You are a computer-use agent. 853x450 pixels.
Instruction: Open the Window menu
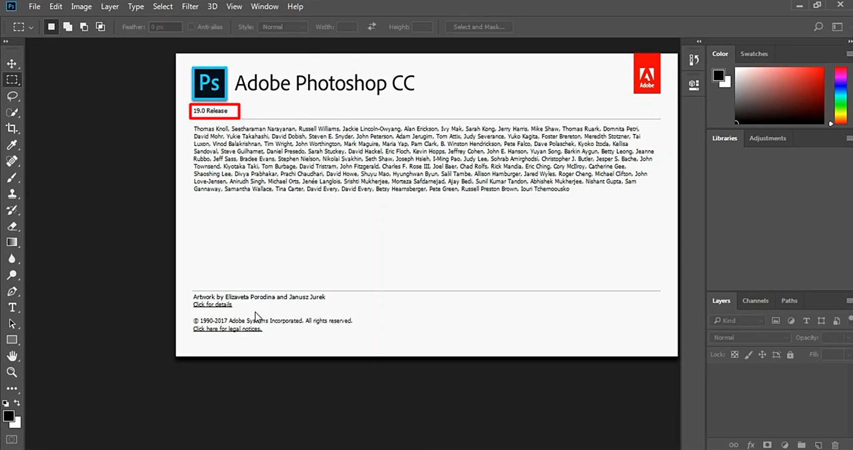click(265, 7)
